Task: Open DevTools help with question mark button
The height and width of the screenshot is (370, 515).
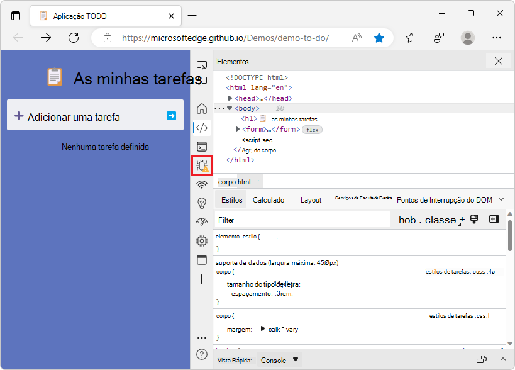Action: coord(201,354)
